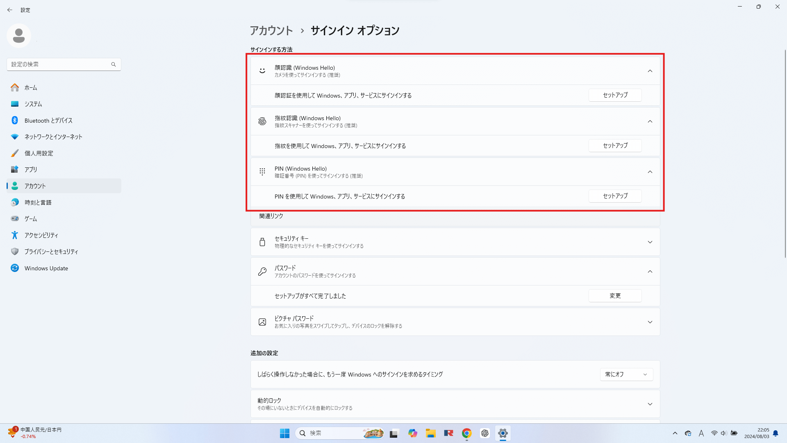The width and height of the screenshot is (787, 443).
Task: Click the picture password image icon
Action: coord(262,322)
